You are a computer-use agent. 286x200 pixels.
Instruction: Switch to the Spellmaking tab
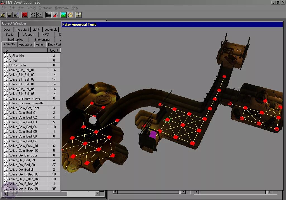pos(15,40)
